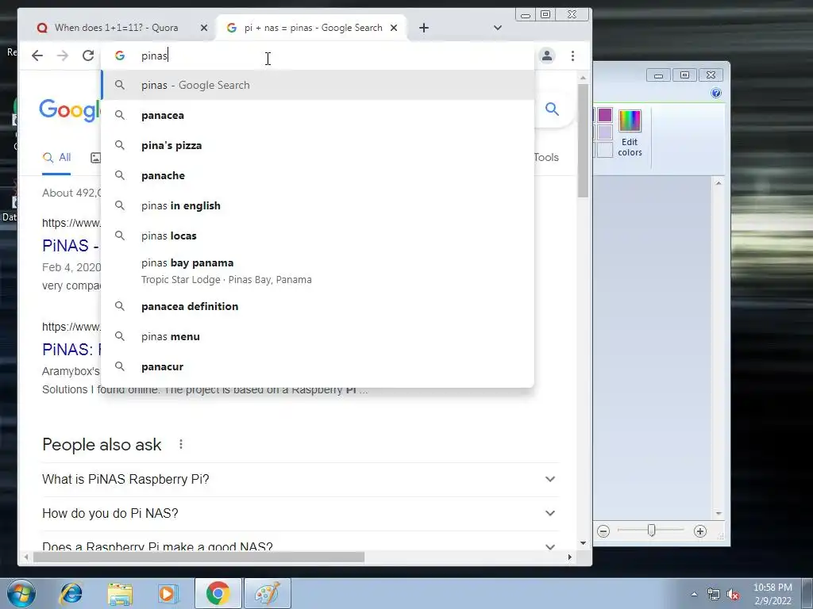The width and height of the screenshot is (813, 609).
Task: Open the second PiNAS: result link
Action: pos(71,350)
